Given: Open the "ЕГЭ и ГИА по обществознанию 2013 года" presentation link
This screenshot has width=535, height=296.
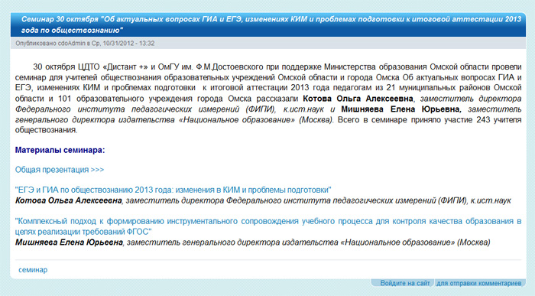Looking at the screenshot, I should pos(173,190).
